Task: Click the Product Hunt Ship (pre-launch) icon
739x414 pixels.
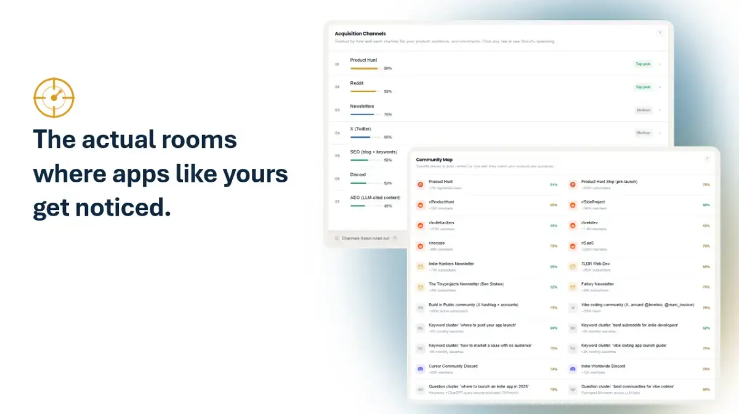Action: click(573, 184)
